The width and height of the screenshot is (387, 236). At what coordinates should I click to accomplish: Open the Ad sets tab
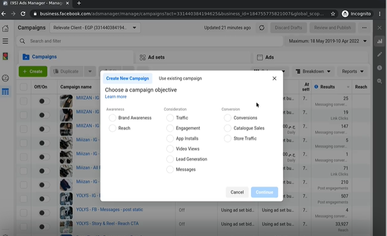(193, 57)
